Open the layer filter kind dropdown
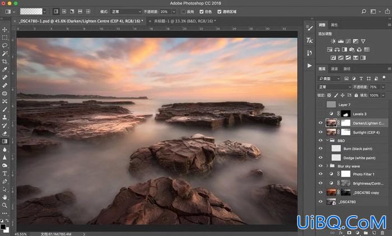 (x=329, y=79)
